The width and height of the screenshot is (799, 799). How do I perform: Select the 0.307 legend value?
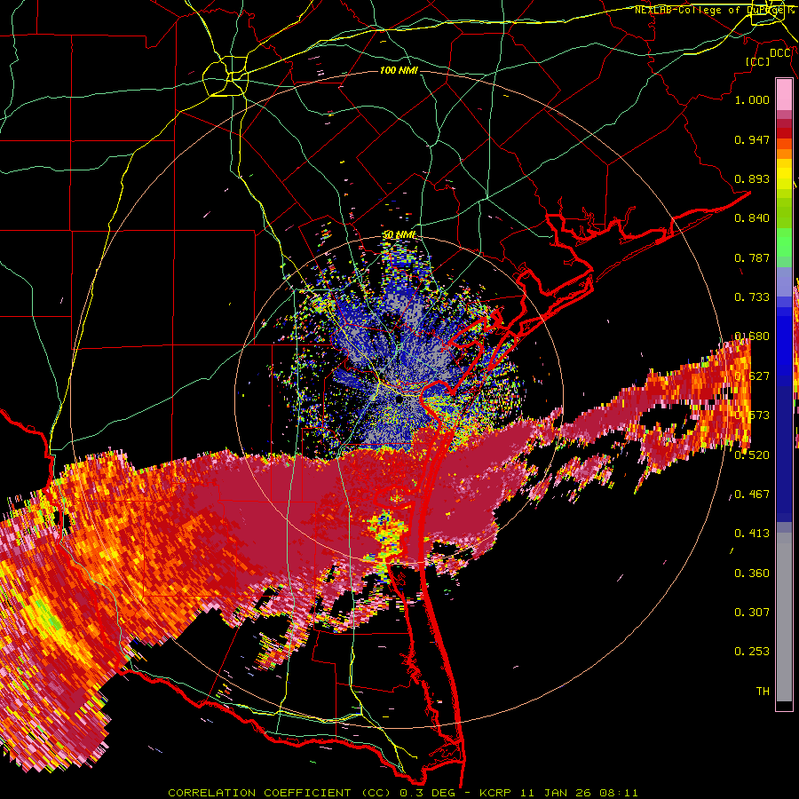click(752, 612)
